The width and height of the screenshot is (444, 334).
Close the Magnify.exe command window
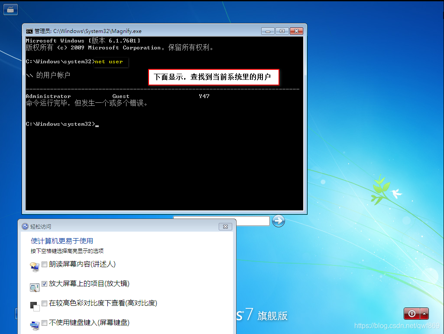(296, 31)
